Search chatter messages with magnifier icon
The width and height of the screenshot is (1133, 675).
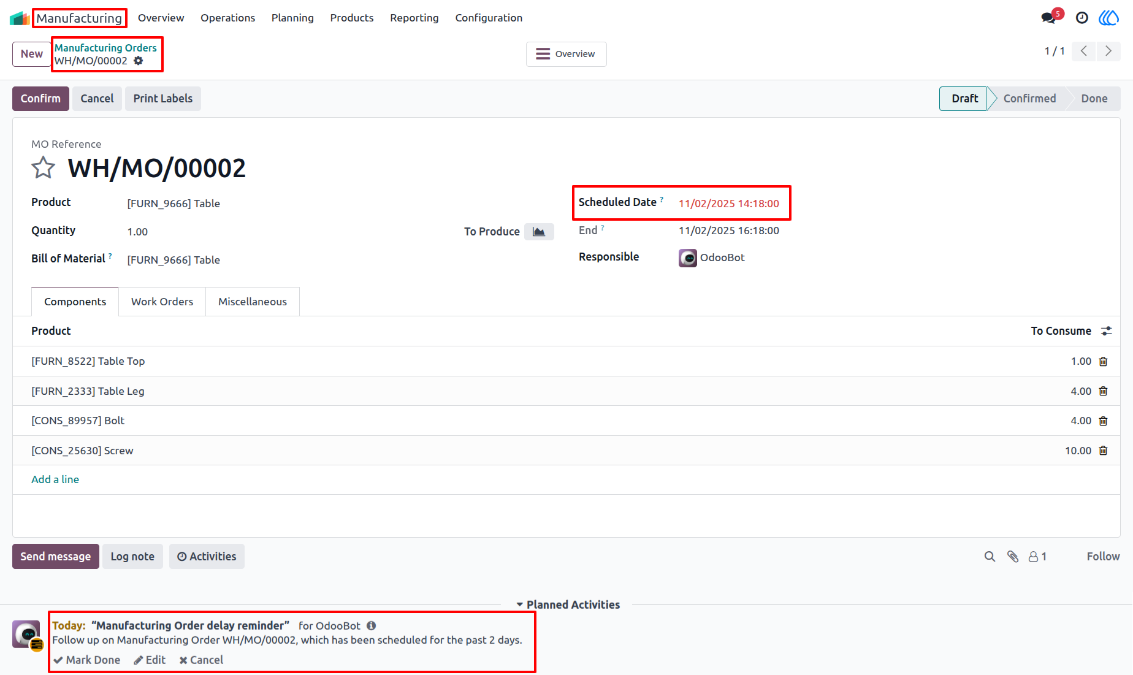tap(990, 557)
